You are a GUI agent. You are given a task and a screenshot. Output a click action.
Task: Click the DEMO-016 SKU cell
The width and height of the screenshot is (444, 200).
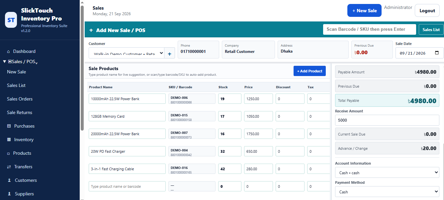pos(192,169)
